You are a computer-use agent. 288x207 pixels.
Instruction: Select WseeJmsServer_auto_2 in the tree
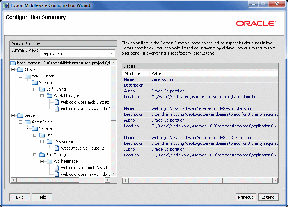82,148
